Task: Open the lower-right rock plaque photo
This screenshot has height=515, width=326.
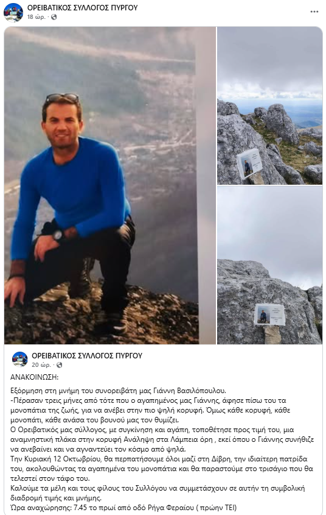Action: (269, 265)
